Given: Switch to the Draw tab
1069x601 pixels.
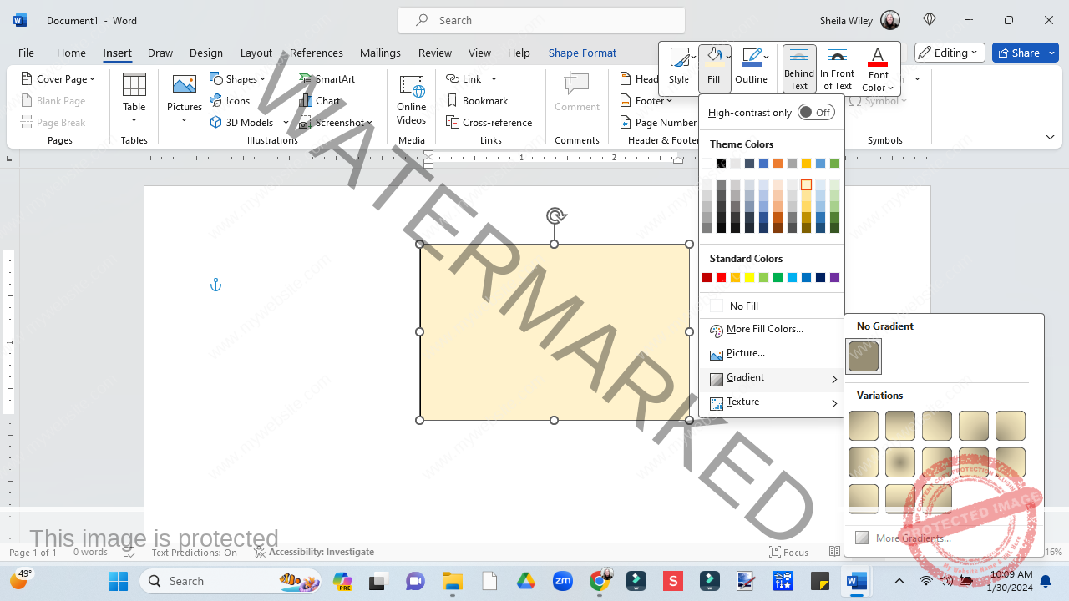Looking at the screenshot, I should pos(160,53).
